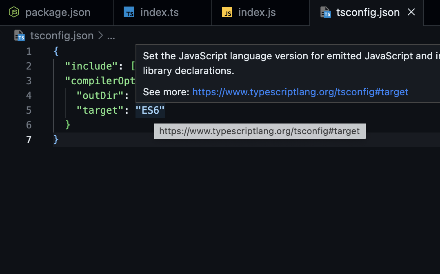The width and height of the screenshot is (440, 274).
Task: Click the "outDir" property key
Action: coord(100,96)
